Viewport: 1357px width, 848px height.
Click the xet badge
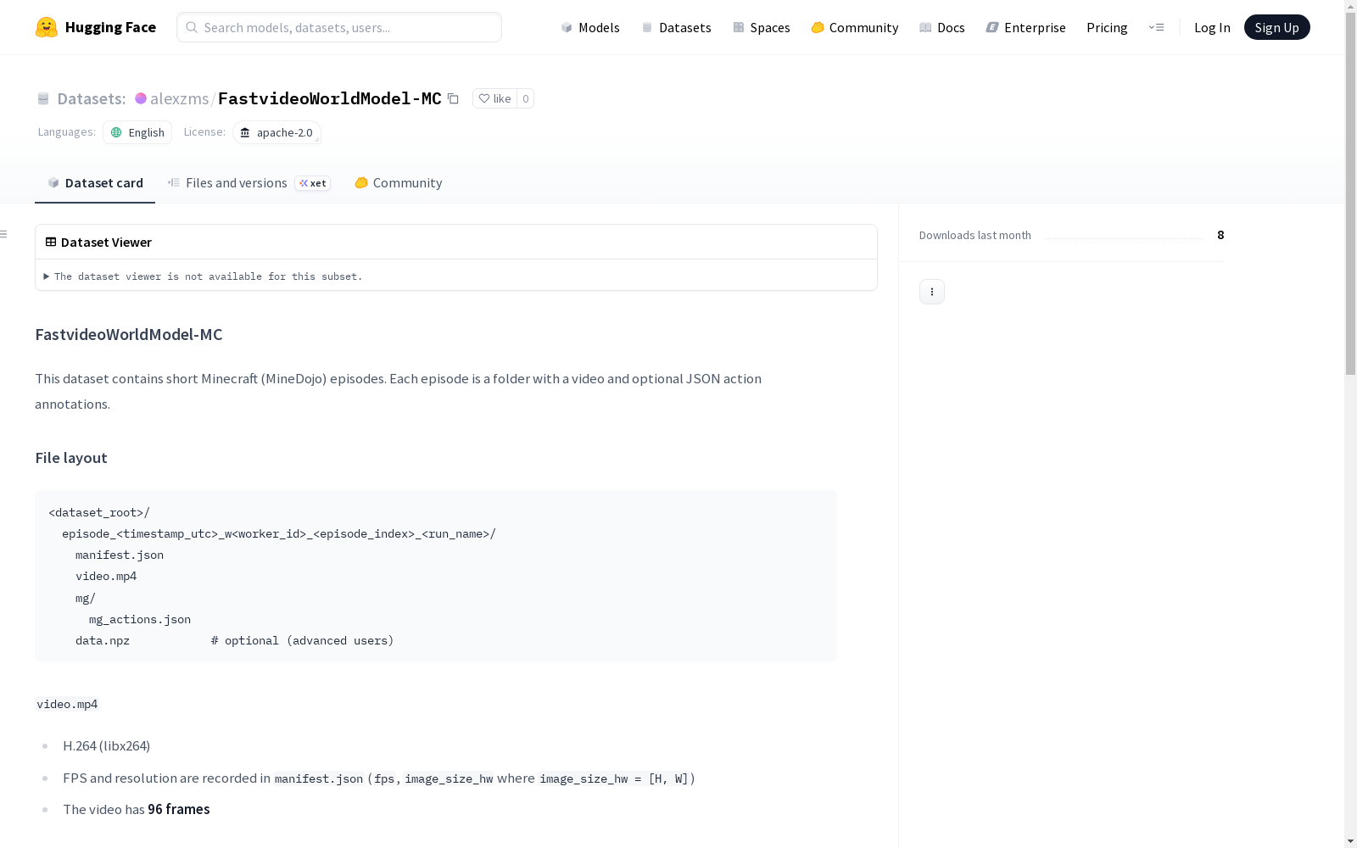(313, 183)
